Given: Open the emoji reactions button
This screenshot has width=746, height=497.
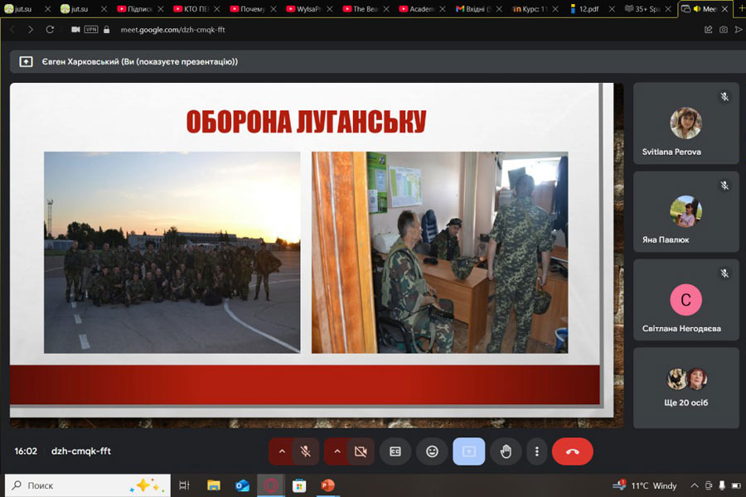Looking at the screenshot, I should (432, 451).
